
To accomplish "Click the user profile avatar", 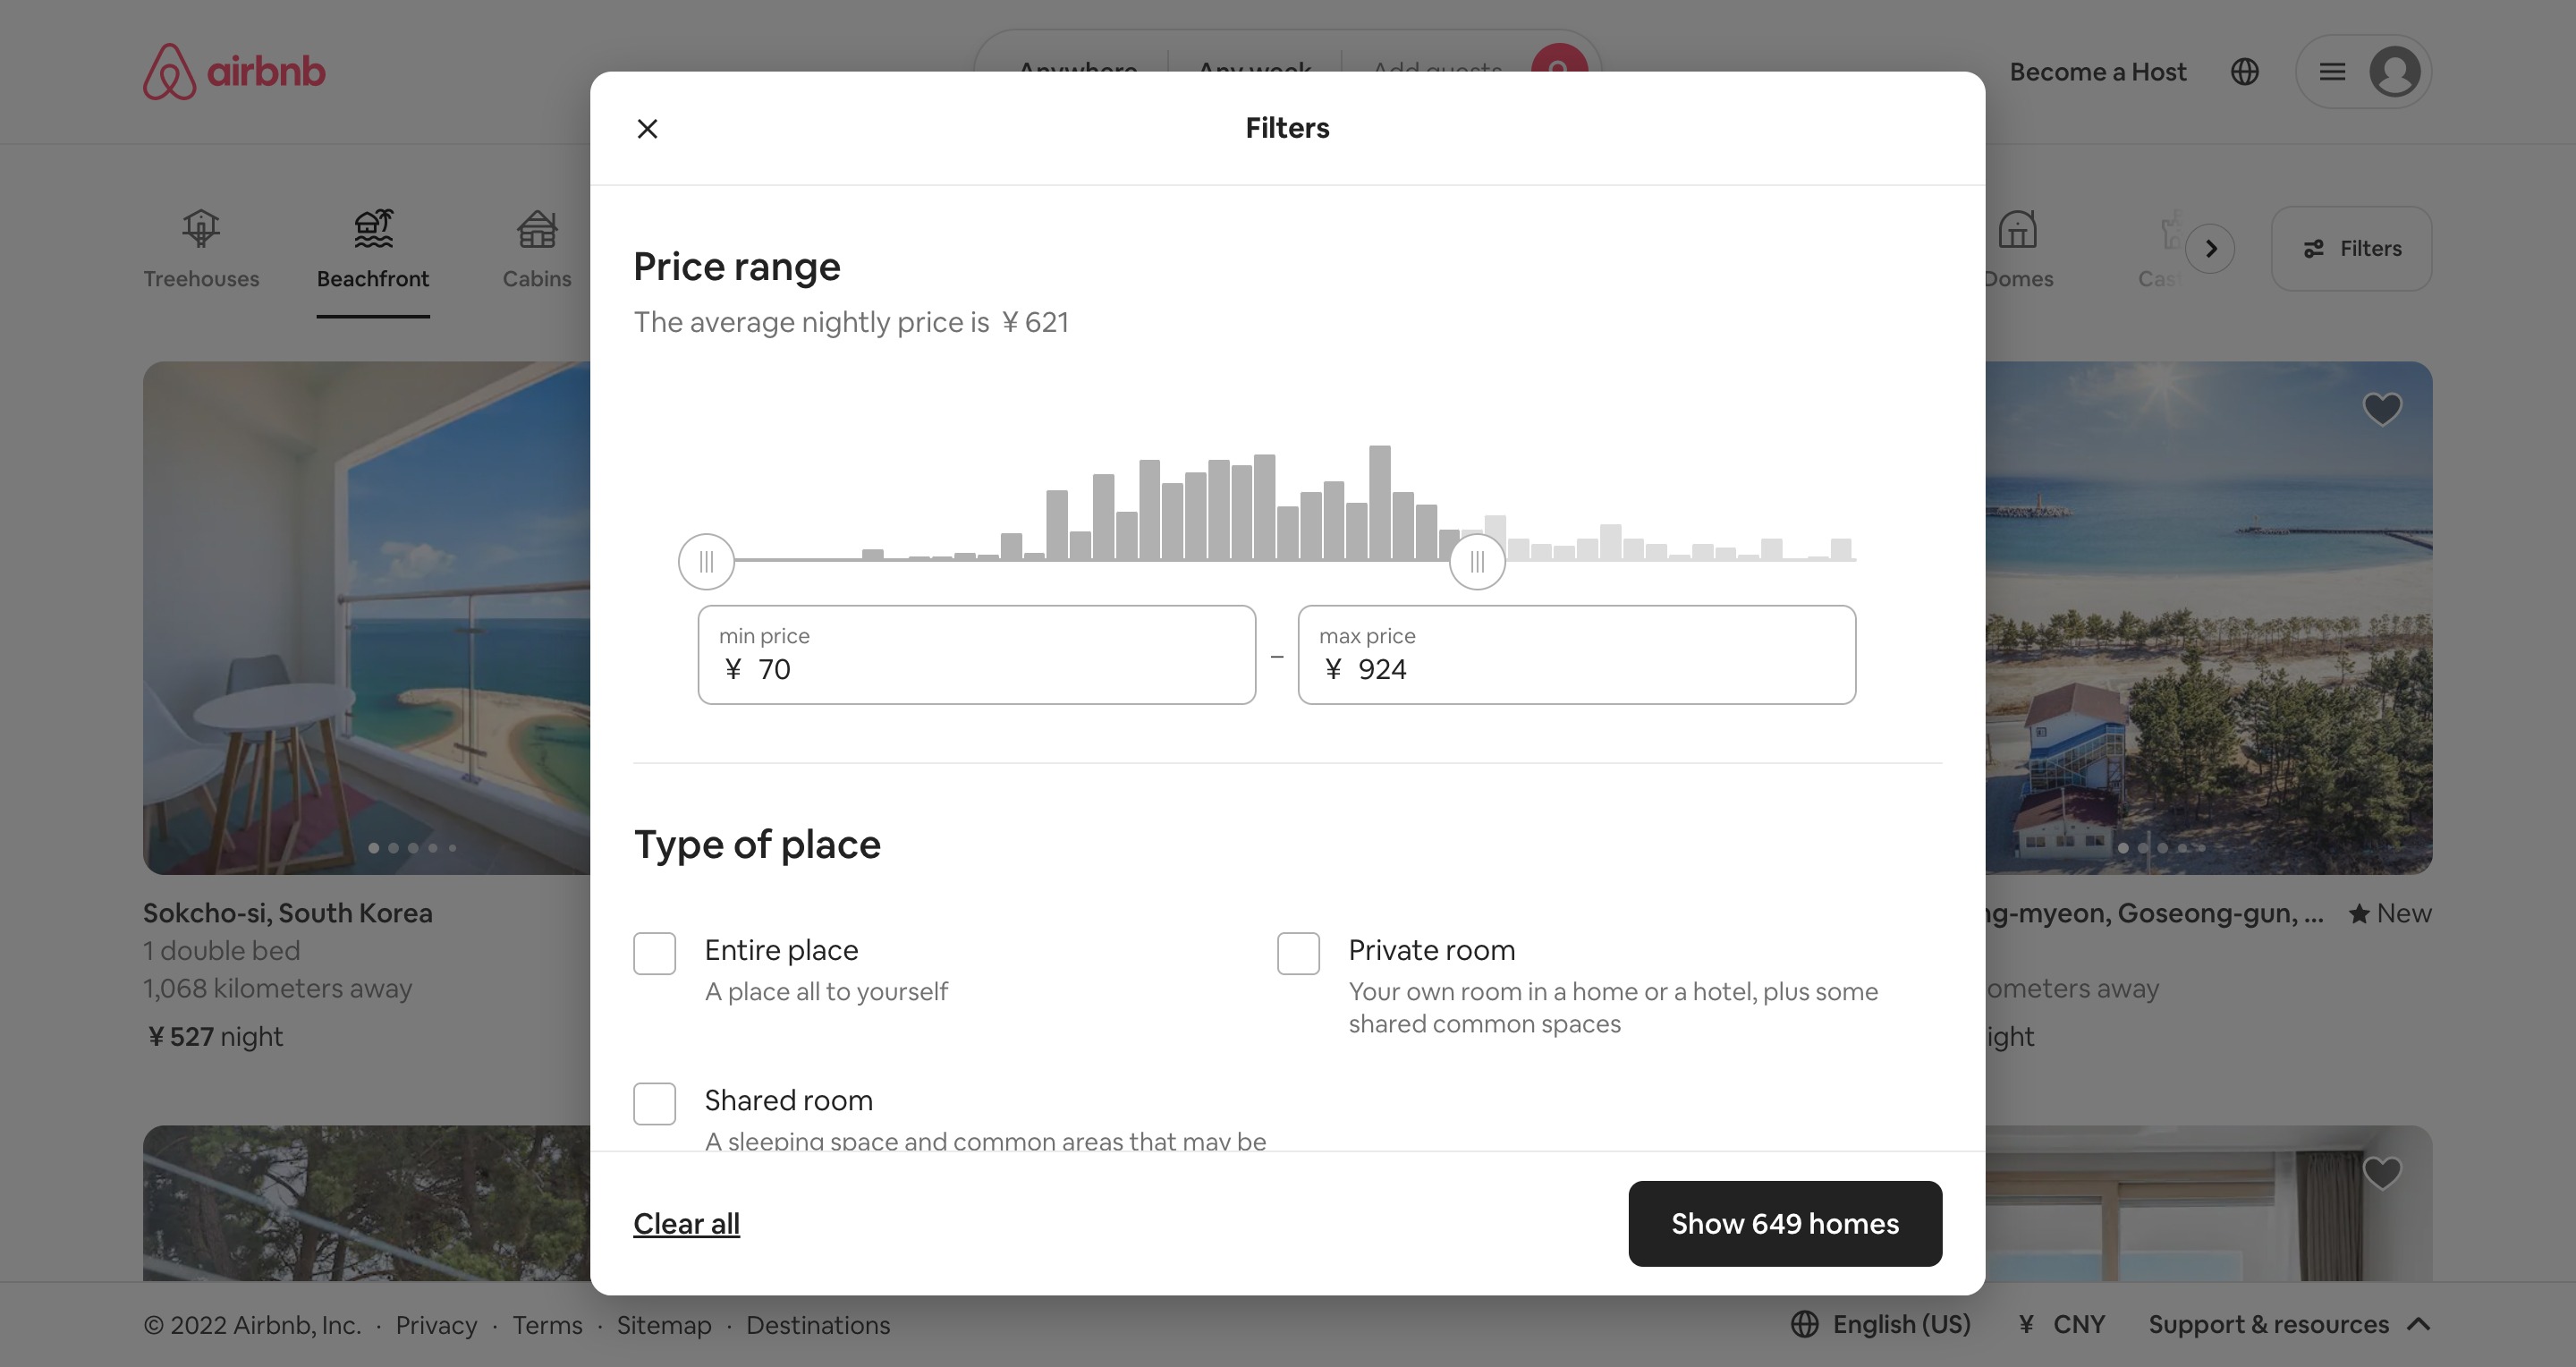I will point(2395,72).
